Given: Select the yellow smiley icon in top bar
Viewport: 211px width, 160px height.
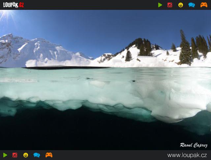Looking at the screenshot, I should coord(181,5).
